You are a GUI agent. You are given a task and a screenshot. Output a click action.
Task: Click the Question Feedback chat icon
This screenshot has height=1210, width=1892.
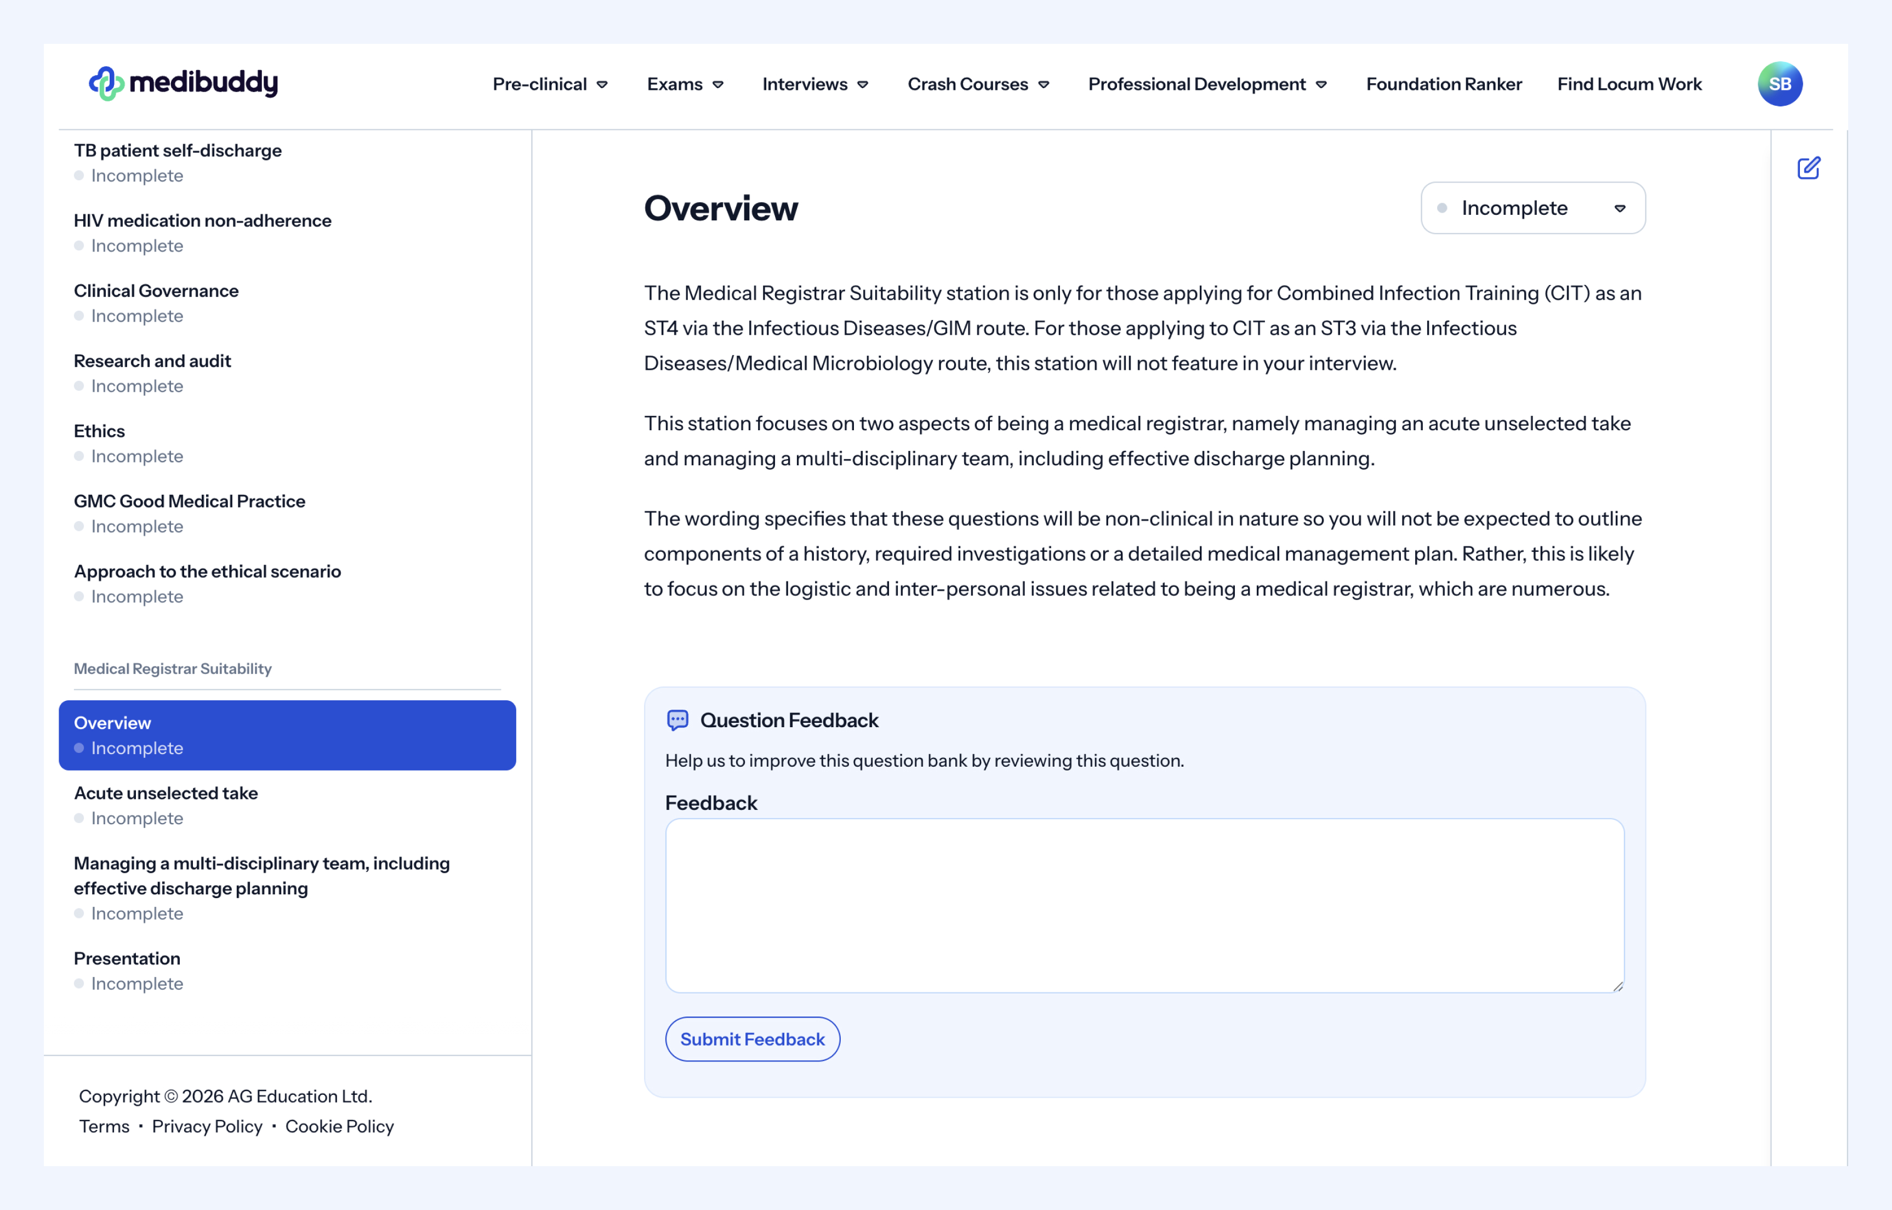tap(677, 720)
